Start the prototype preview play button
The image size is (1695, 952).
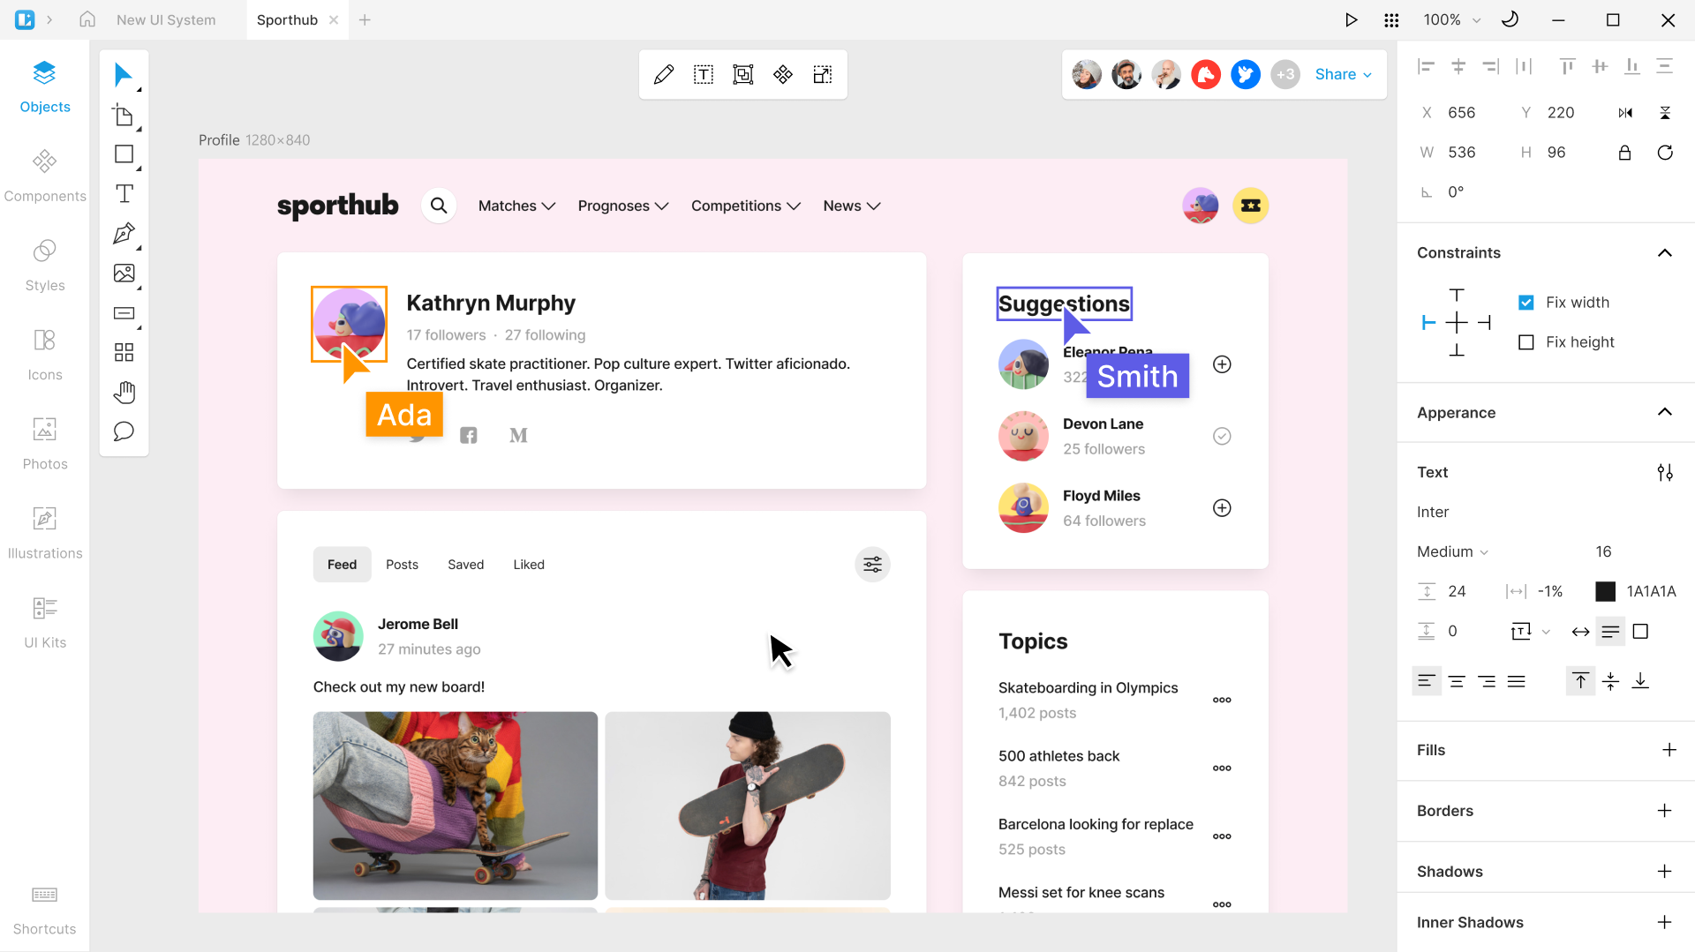1351,20
